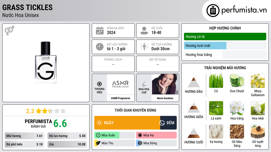Click the Marie Duchêne name label

(165, 98)
